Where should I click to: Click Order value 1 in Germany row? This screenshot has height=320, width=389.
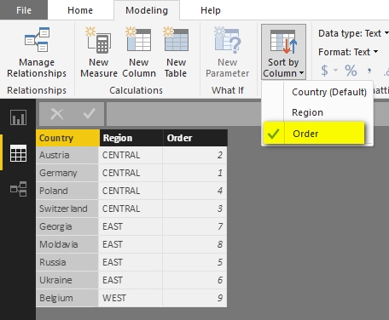pos(194,173)
